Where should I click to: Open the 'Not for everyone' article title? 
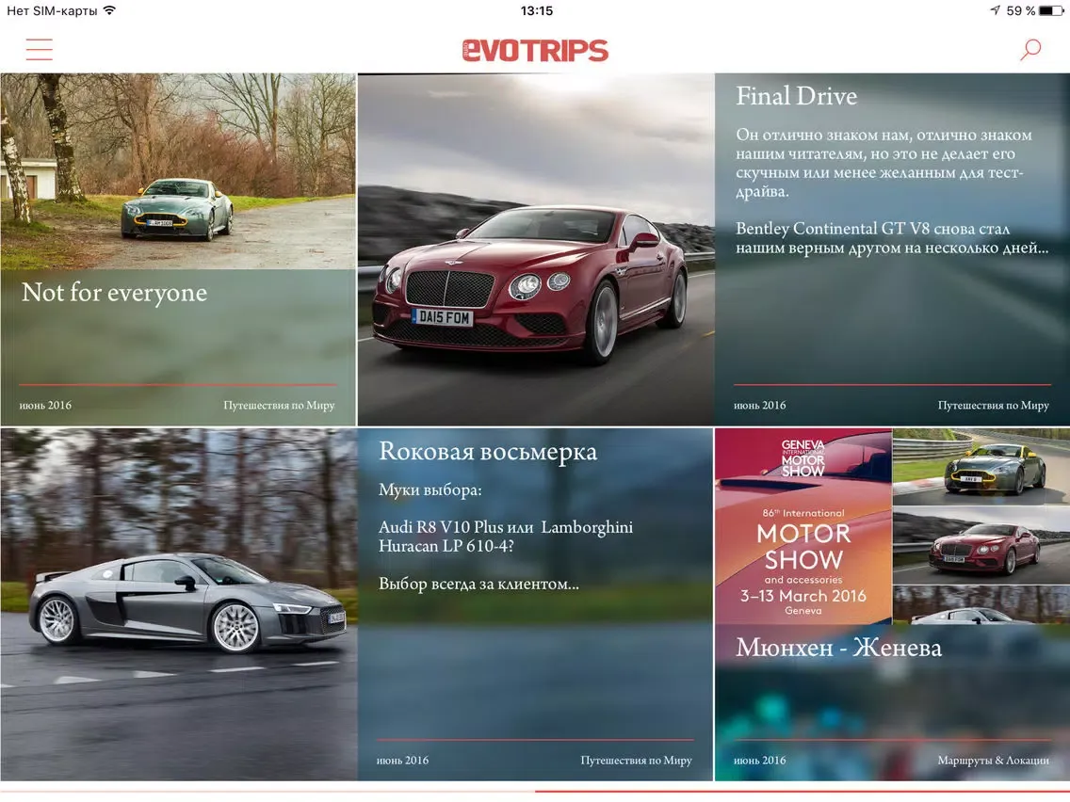(x=114, y=292)
